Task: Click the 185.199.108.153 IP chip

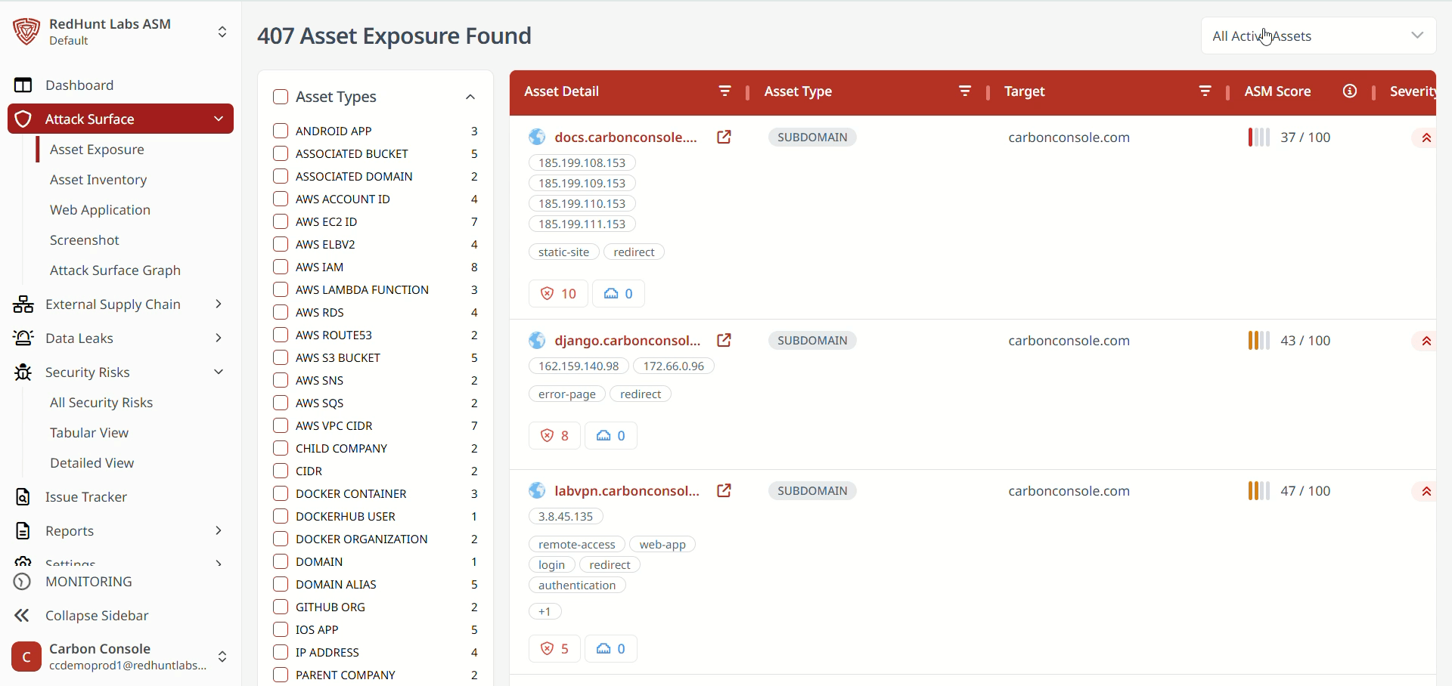Action: (x=582, y=162)
